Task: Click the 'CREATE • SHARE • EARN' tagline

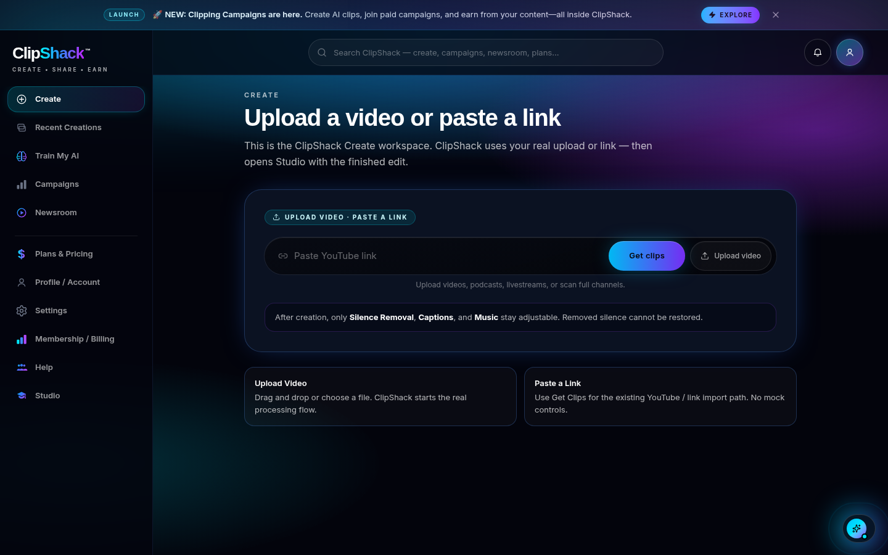Action: tap(60, 70)
